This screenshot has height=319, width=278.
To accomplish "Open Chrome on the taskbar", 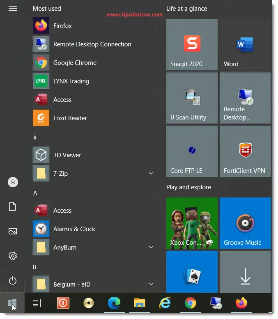I will 190,303.
